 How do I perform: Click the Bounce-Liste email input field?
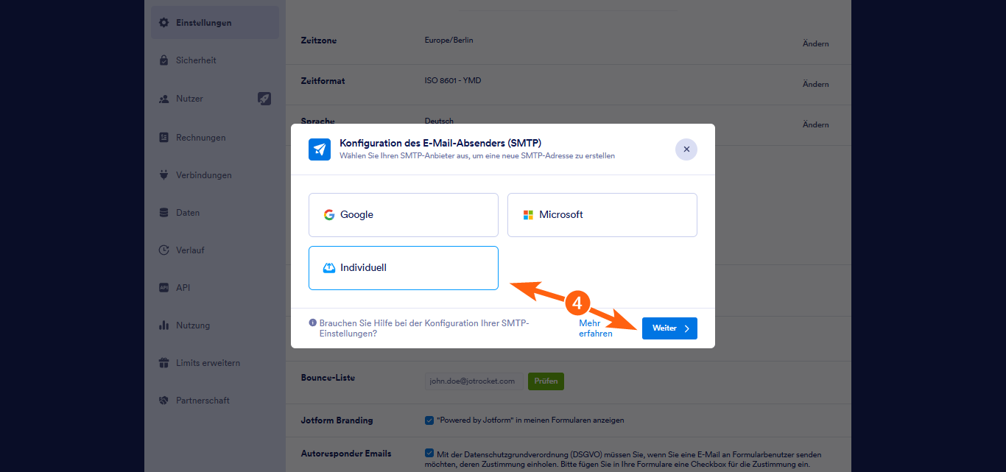(474, 381)
